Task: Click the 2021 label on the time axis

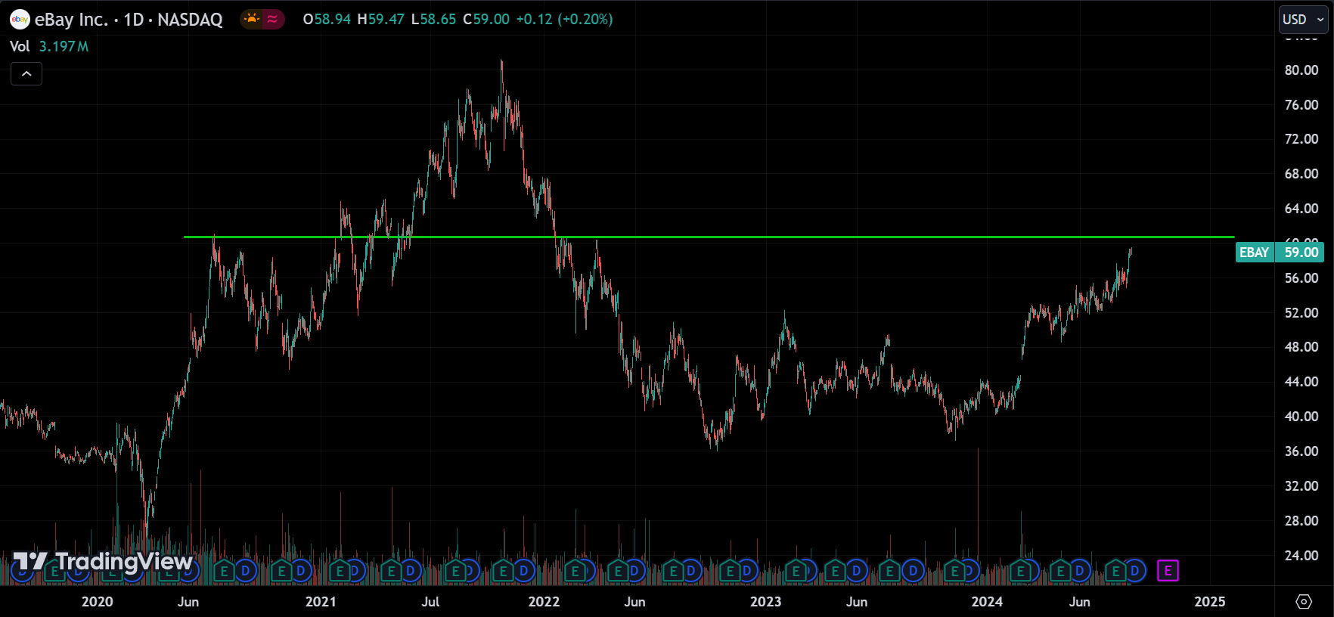Action: 321,602
